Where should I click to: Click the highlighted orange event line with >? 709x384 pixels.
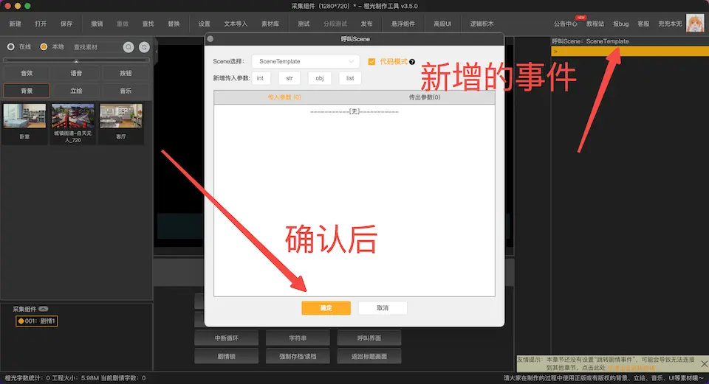(629, 52)
